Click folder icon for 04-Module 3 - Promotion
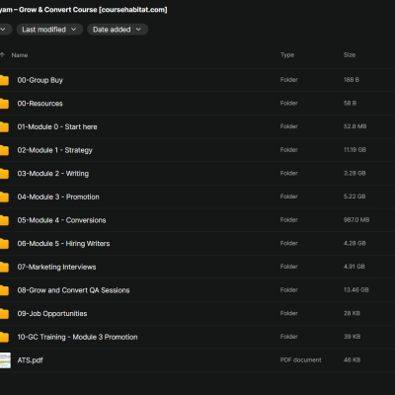The image size is (395, 395). click(x=4, y=197)
